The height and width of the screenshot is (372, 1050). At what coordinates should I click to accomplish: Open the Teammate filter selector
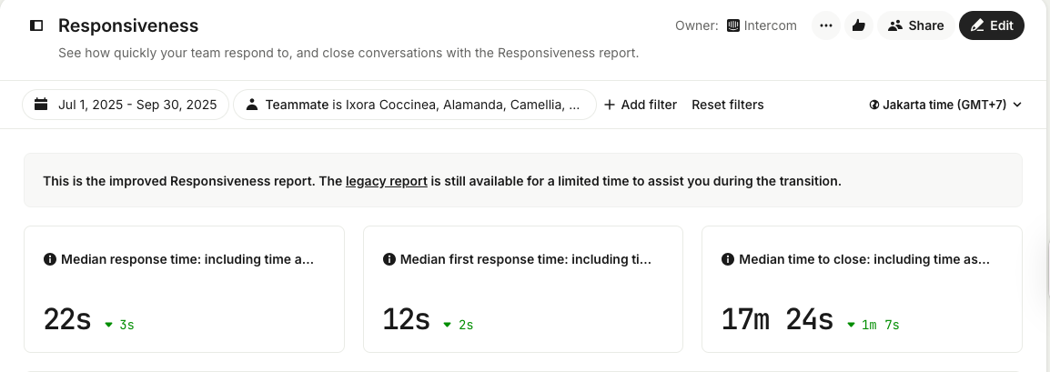click(415, 105)
